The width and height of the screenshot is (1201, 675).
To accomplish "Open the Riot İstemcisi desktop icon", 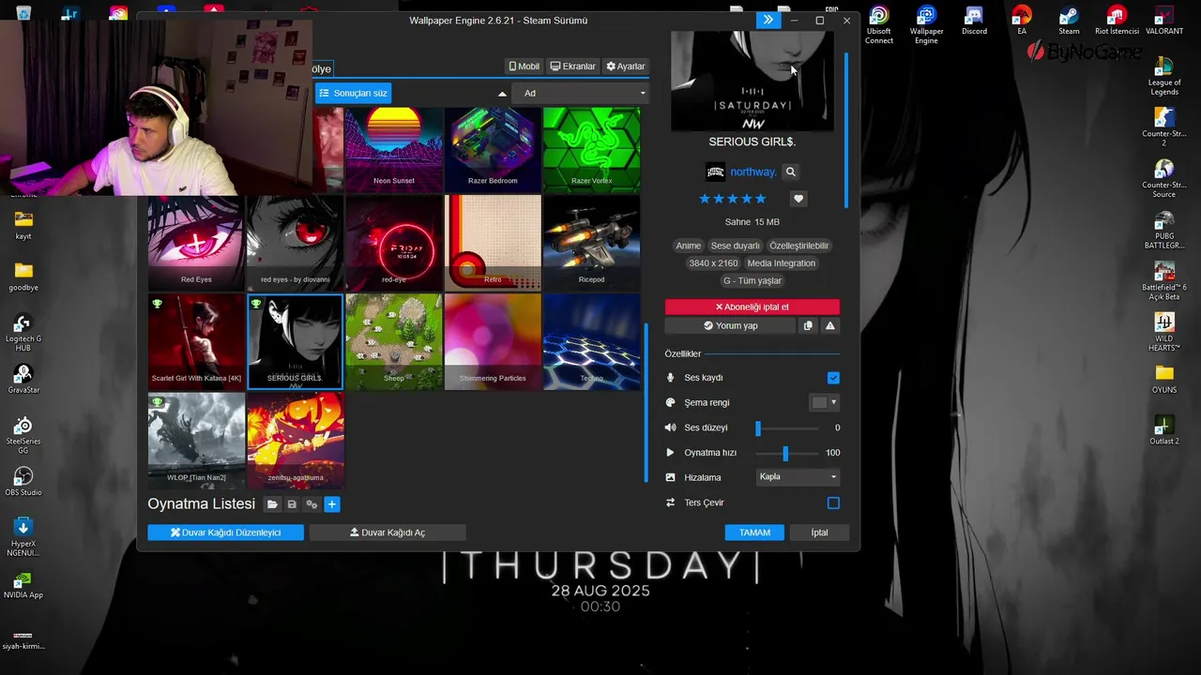I will pos(1117,22).
